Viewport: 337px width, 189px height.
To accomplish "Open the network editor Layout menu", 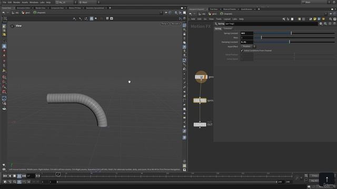I will click(x=227, y=19).
